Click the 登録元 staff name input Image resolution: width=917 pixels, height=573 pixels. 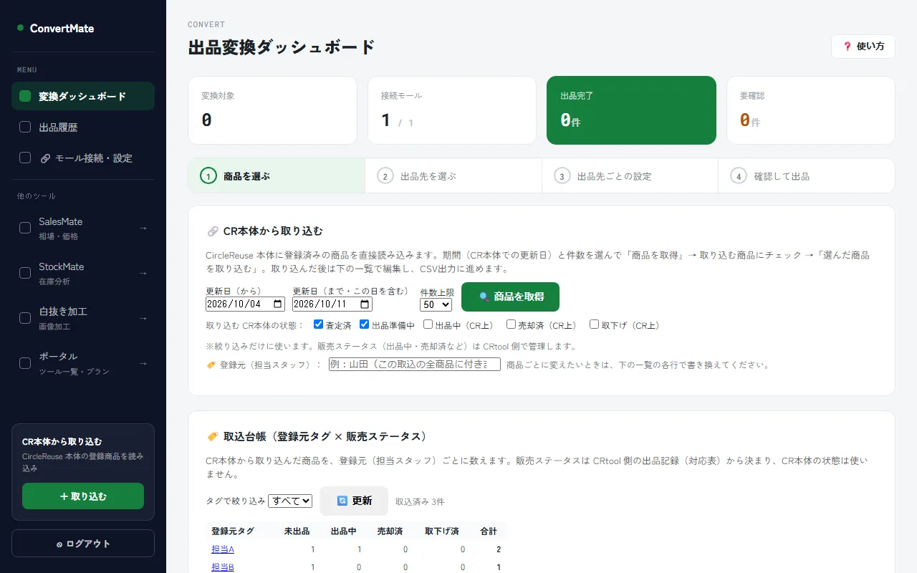coord(415,365)
